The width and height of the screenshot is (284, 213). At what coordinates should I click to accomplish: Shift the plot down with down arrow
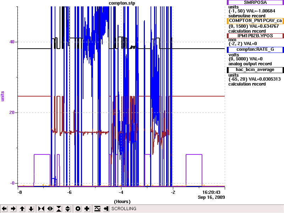(31, 209)
